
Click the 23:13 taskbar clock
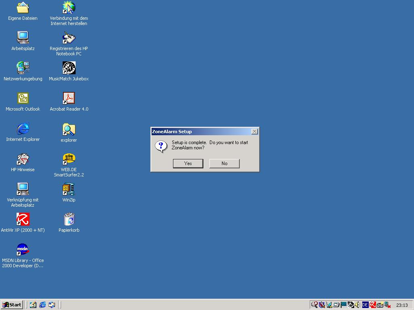[402, 305]
